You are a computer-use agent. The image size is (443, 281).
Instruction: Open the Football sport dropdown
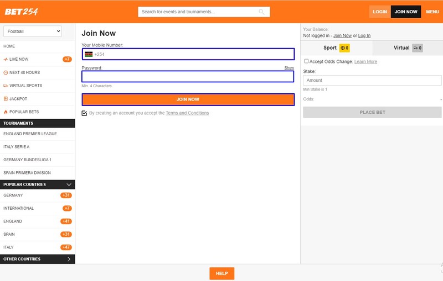coord(33,31)
